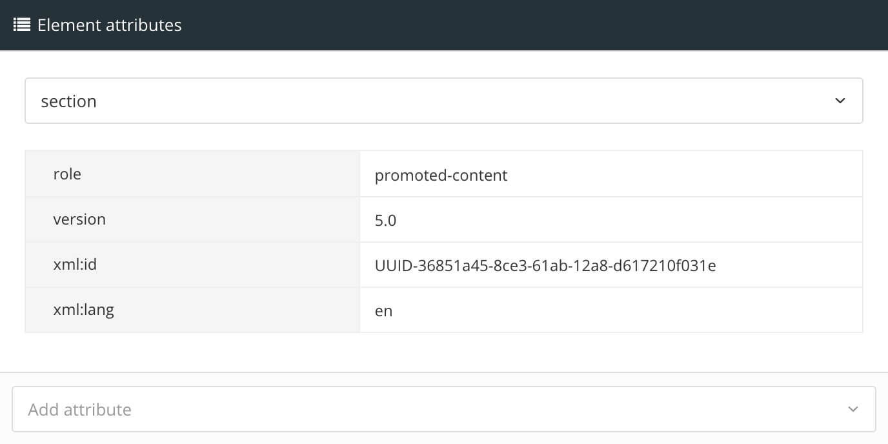Open the section element selector chevron
This screenshot has width=888, height=444.
click(840, 101)
